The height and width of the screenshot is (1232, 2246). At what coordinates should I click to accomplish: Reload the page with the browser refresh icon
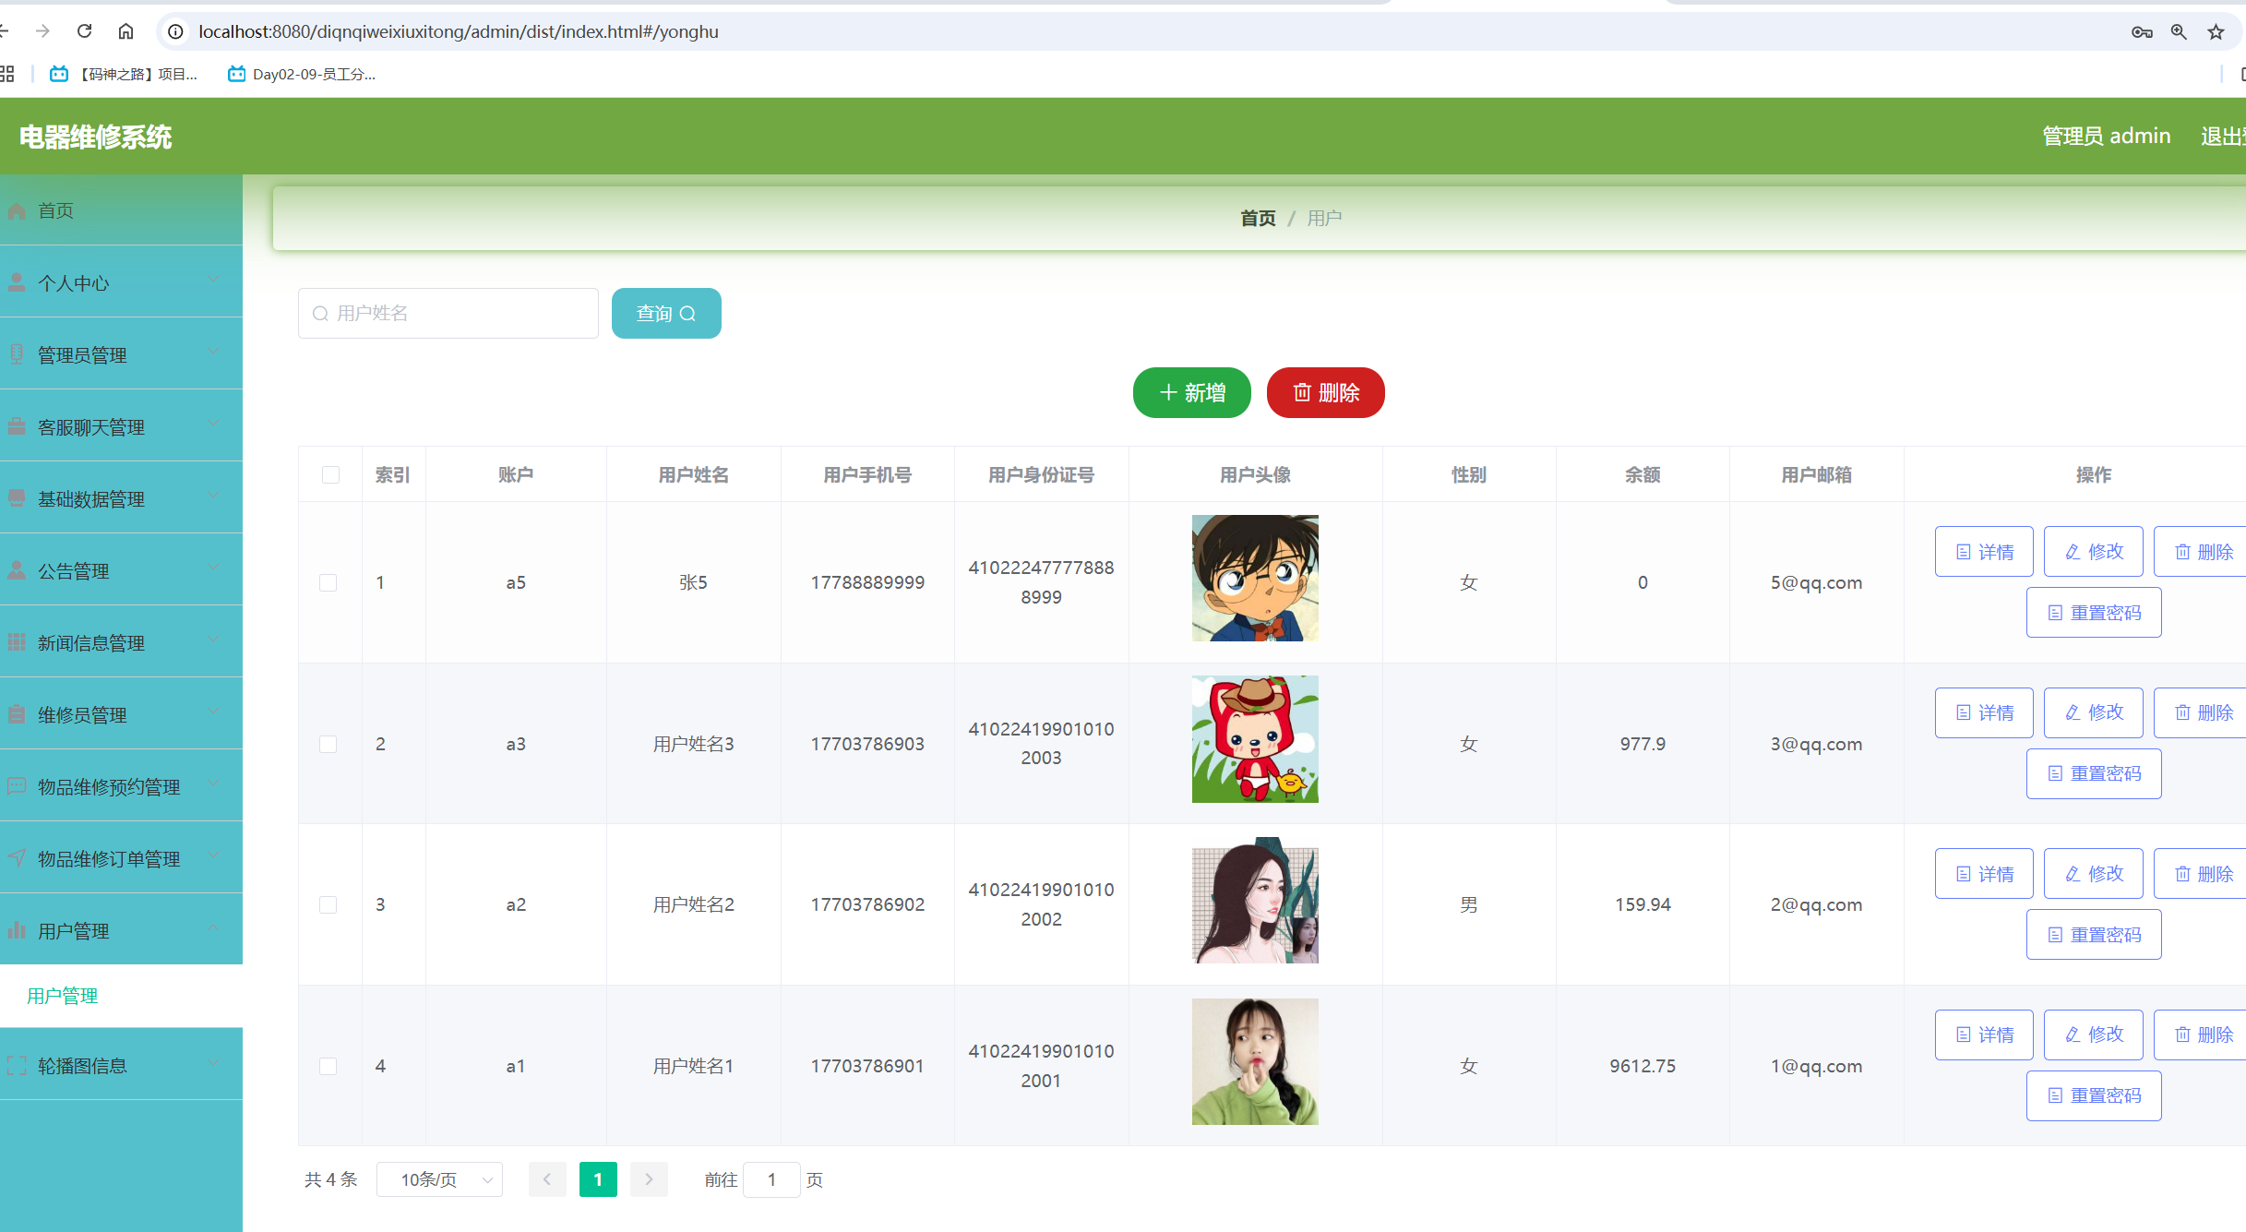[85, 31]
